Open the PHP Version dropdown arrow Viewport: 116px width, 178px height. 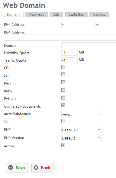pos(99,138)
